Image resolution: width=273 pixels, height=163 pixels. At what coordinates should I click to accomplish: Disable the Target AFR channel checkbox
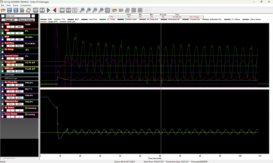coord(3,62)
